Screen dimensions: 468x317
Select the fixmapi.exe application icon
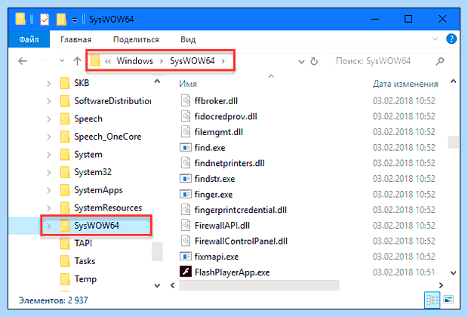[186, 257]
